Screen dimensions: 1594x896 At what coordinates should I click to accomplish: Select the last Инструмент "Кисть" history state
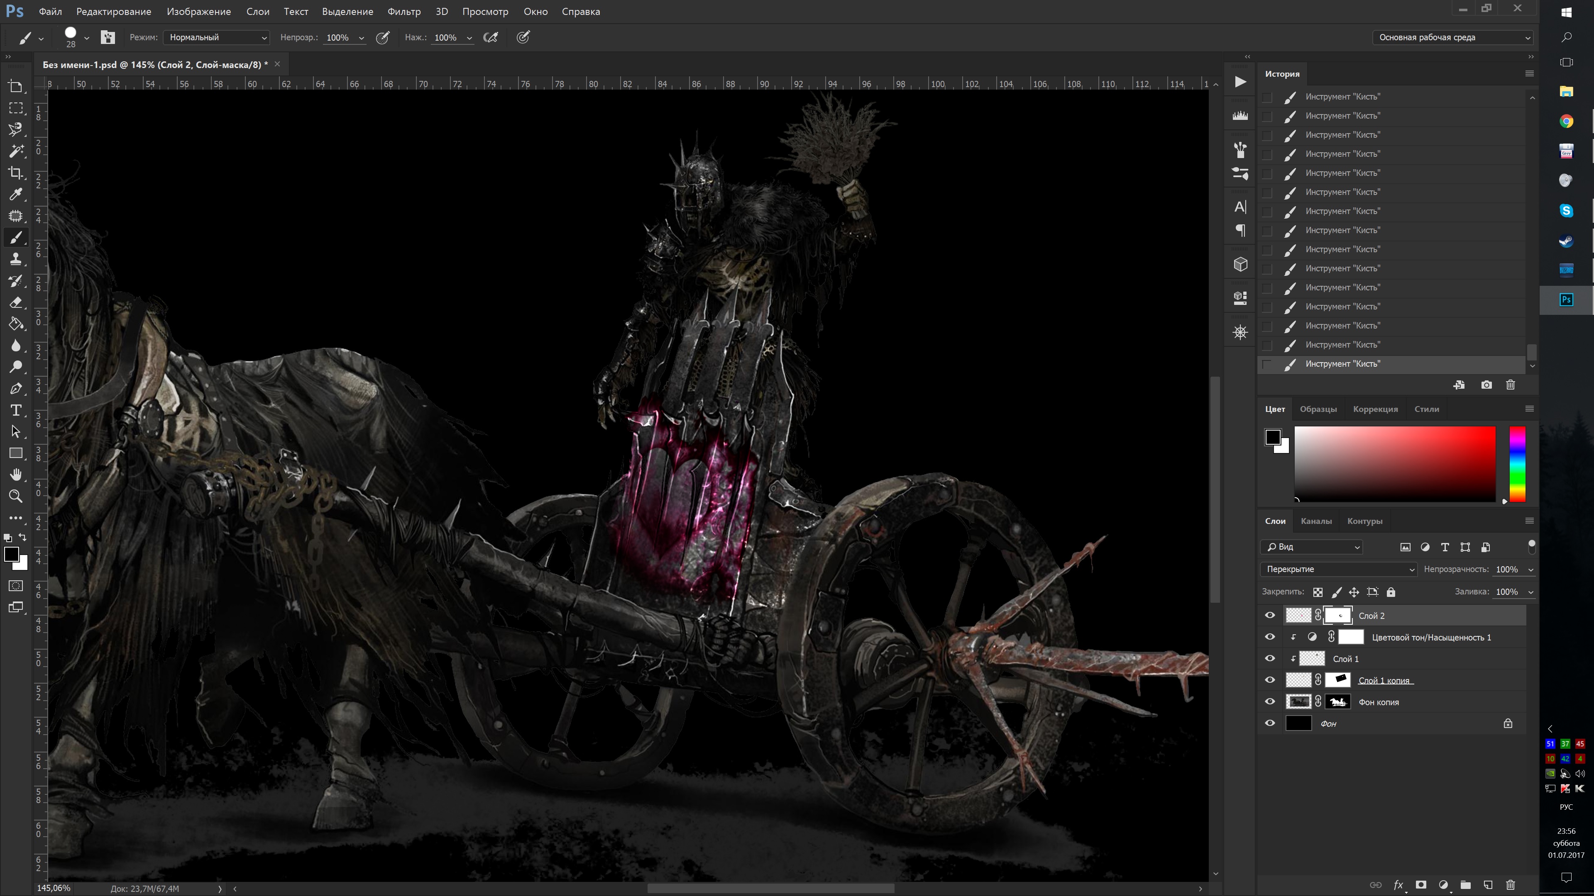[x=1392, y=364]
